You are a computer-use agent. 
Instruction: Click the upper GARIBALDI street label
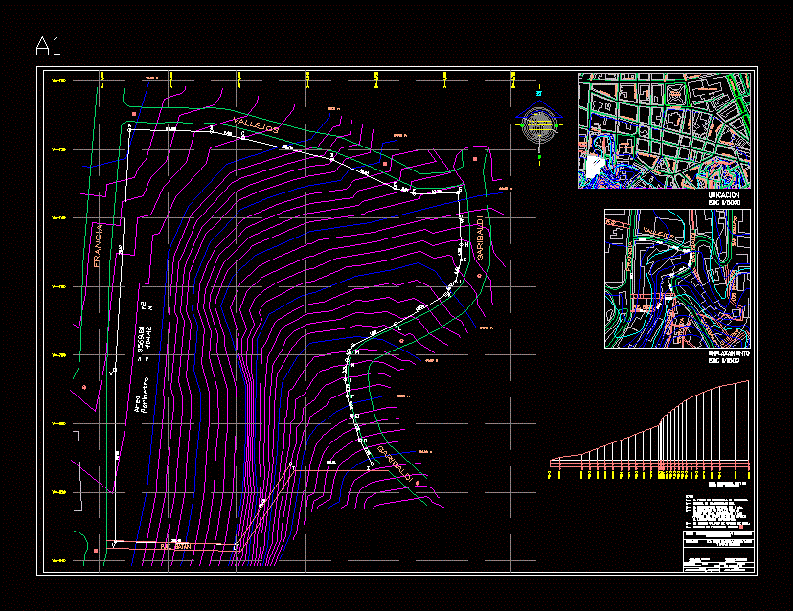[479, 239]
